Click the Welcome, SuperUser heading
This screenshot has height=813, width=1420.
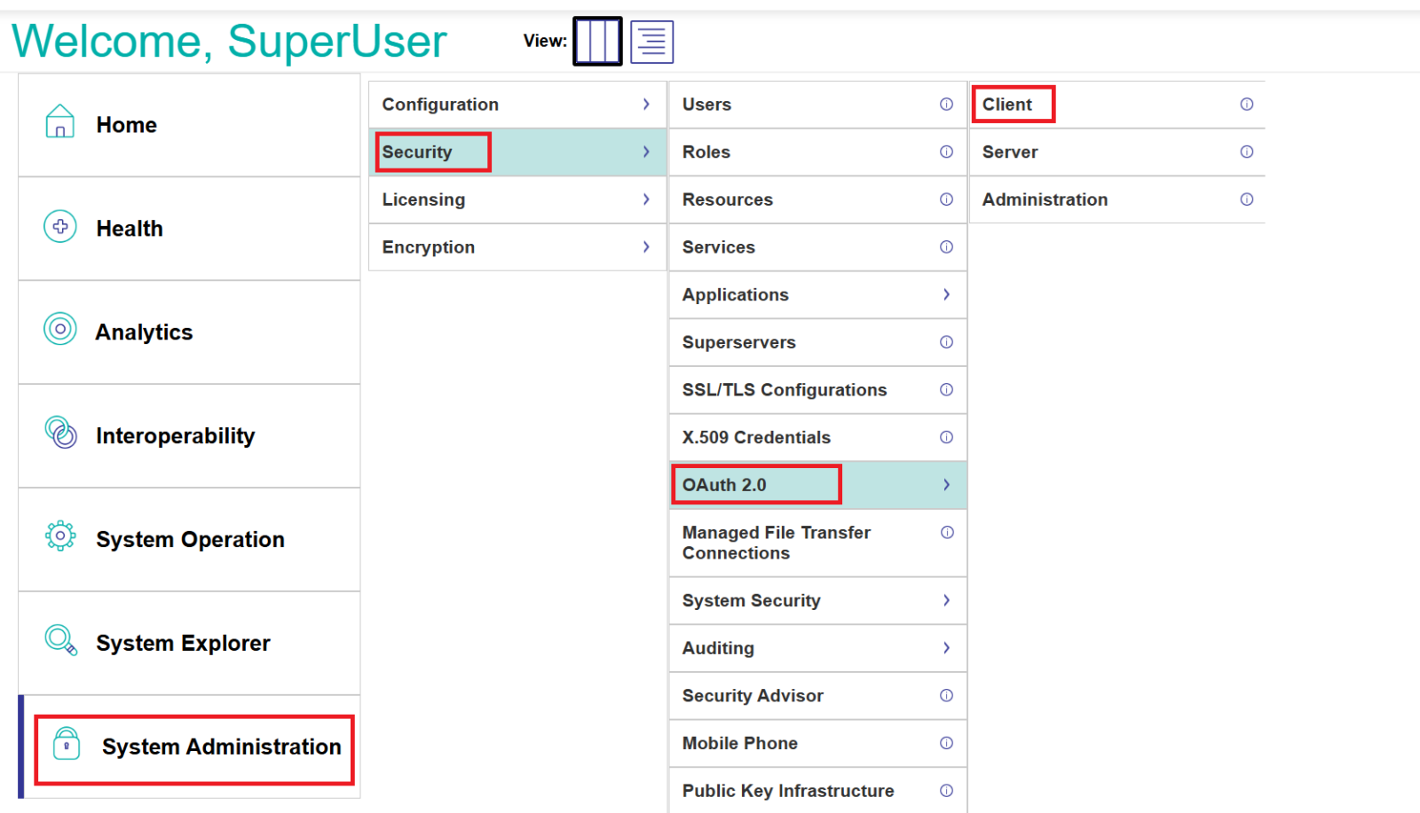click(x=229, y=41)
